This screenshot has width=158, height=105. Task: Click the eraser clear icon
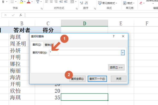point(141,3)
